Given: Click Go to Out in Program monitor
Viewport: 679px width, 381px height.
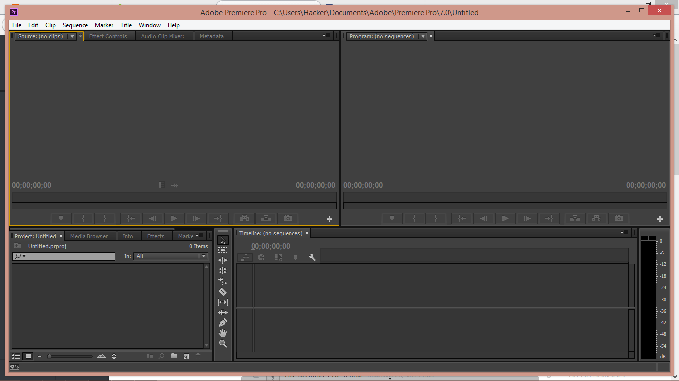Looking at the screenshot, I should pos(549,218).
